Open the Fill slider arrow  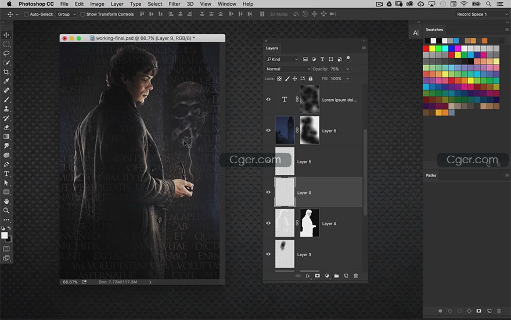(347, 78)
